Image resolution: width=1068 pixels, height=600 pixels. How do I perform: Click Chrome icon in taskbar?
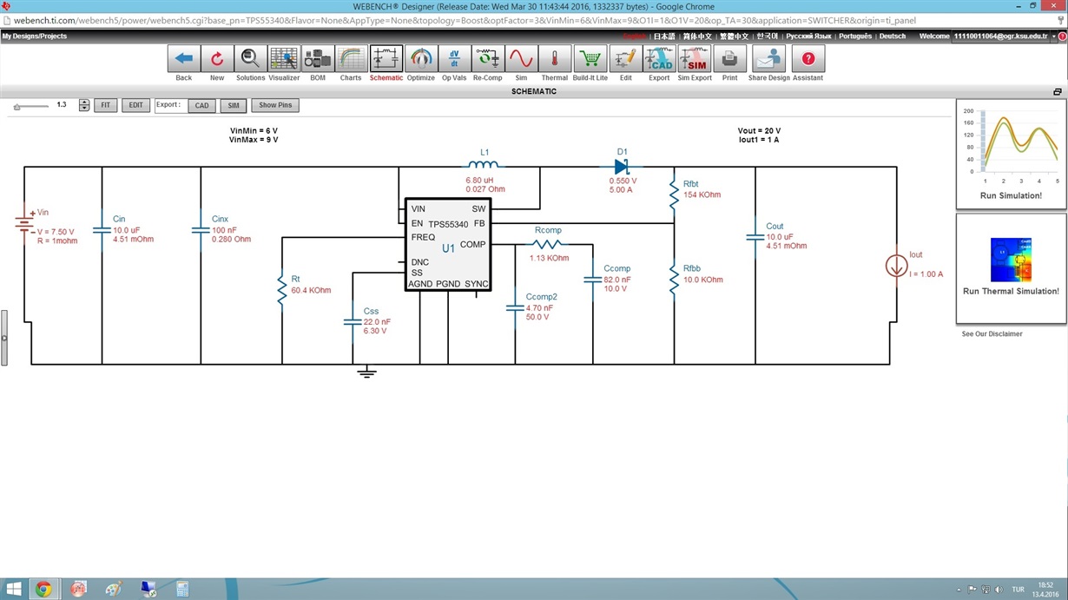(x=43, y=590)
